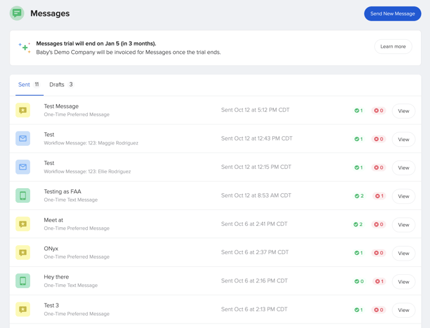Click delivered count badge on Meet at row
The width and height of the screenshot is (430, 328).
(x=358, y=225)
